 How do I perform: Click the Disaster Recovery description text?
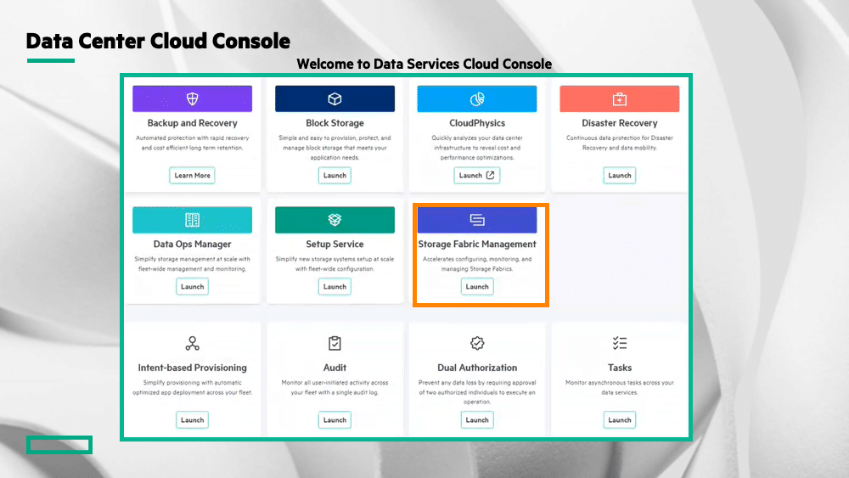[620, 143]
